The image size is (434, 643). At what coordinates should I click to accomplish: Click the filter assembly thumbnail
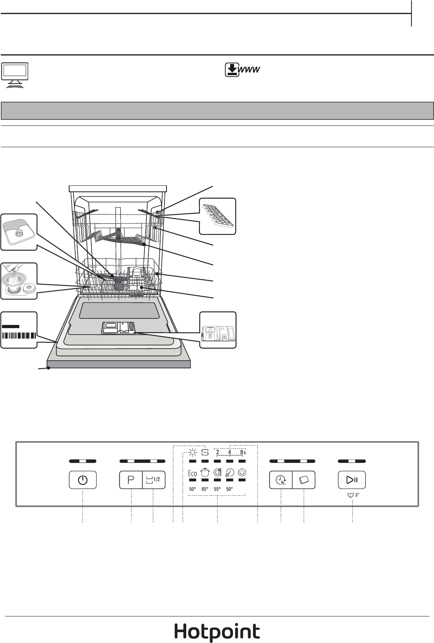click(19, 232)
